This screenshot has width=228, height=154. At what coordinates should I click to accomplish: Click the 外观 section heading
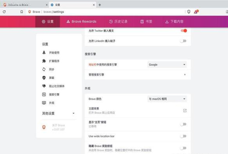[88, 88]
